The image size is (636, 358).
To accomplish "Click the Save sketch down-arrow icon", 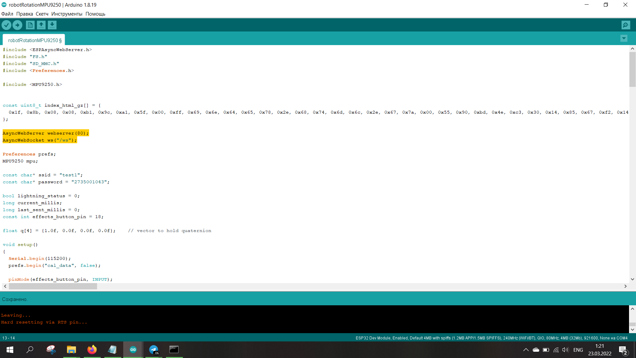I will tap(52, 25).
